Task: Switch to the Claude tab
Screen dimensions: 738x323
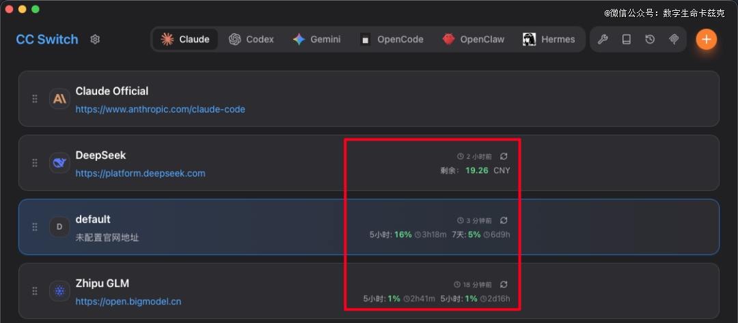Action: (x=185, y=40)
